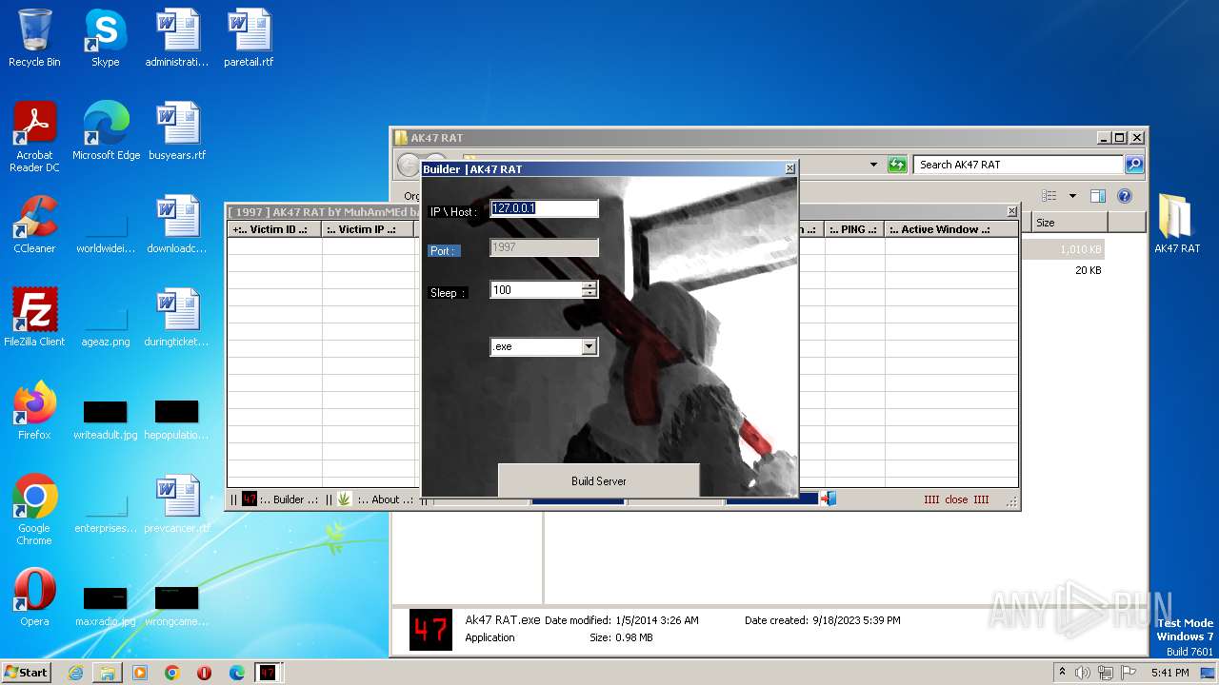Expand the .exe extension dropdown
Screen dimensions: 1219x685
click(590, 346)
